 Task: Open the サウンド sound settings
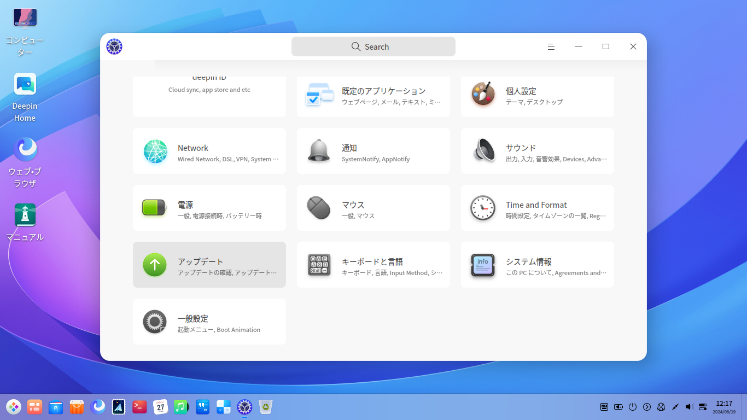tap(537, 151)
